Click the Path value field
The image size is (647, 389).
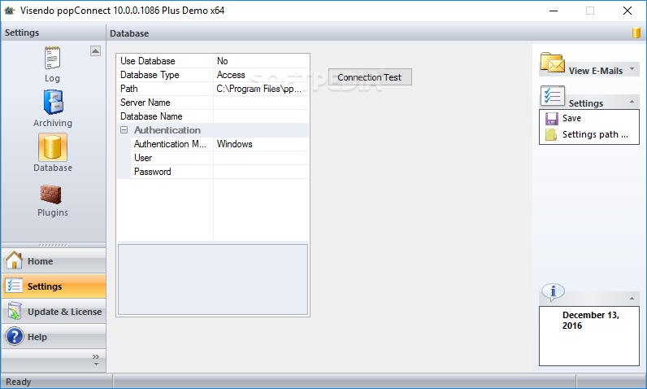261,89
